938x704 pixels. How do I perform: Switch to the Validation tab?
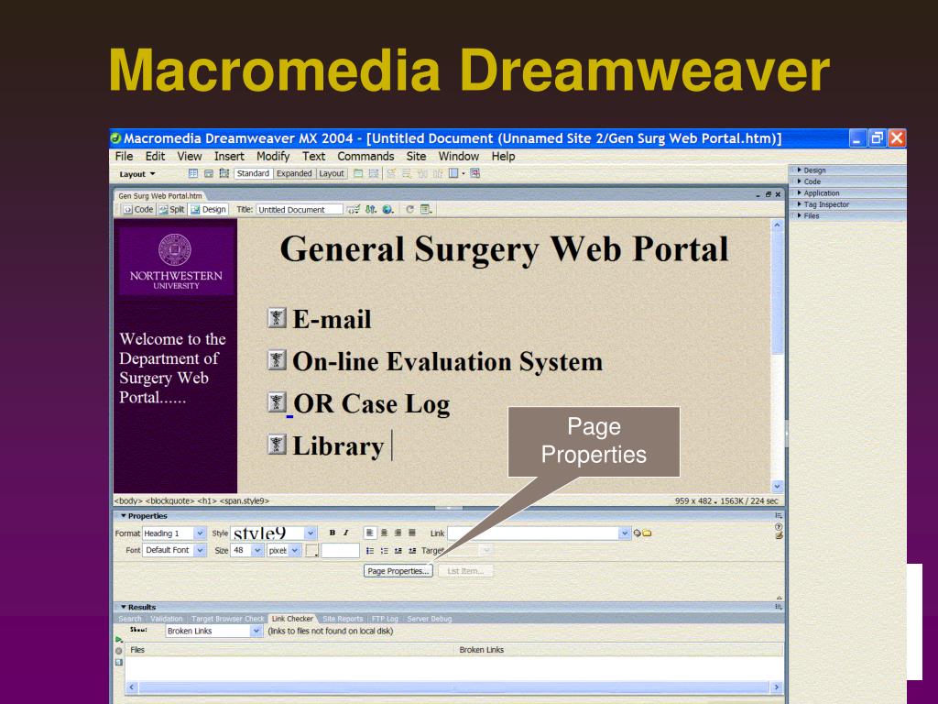tap(167, 619)
